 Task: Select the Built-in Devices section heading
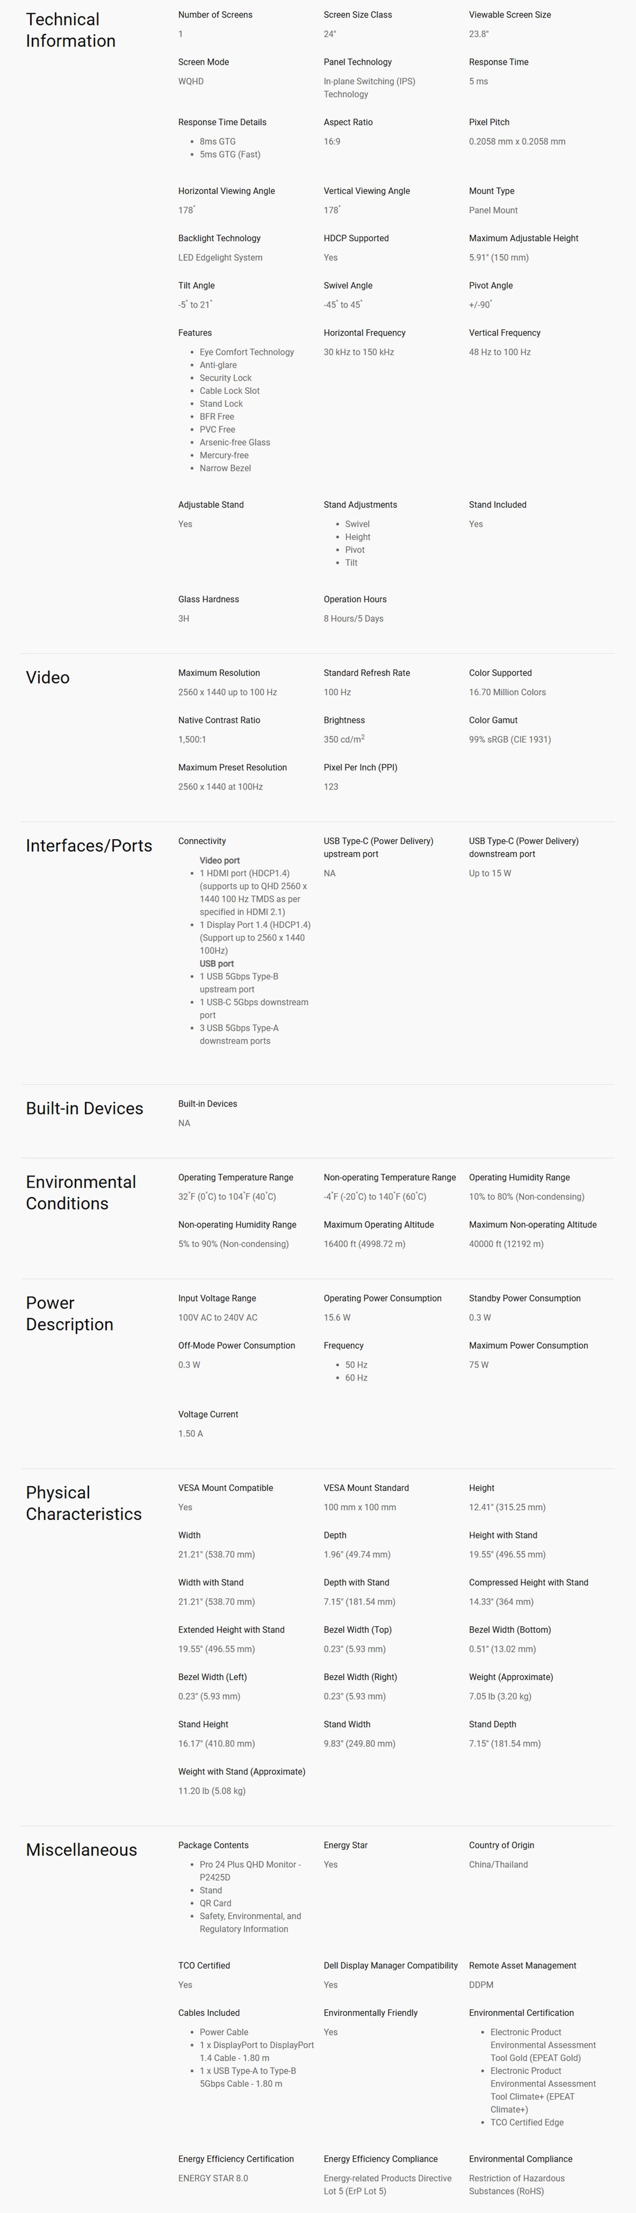pyautogui.click(x=84, y=1108)
